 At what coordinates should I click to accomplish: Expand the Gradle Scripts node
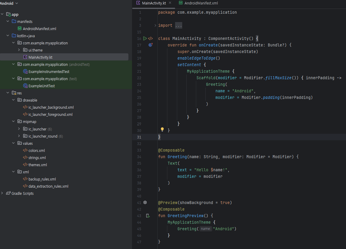tap(2, 193)
